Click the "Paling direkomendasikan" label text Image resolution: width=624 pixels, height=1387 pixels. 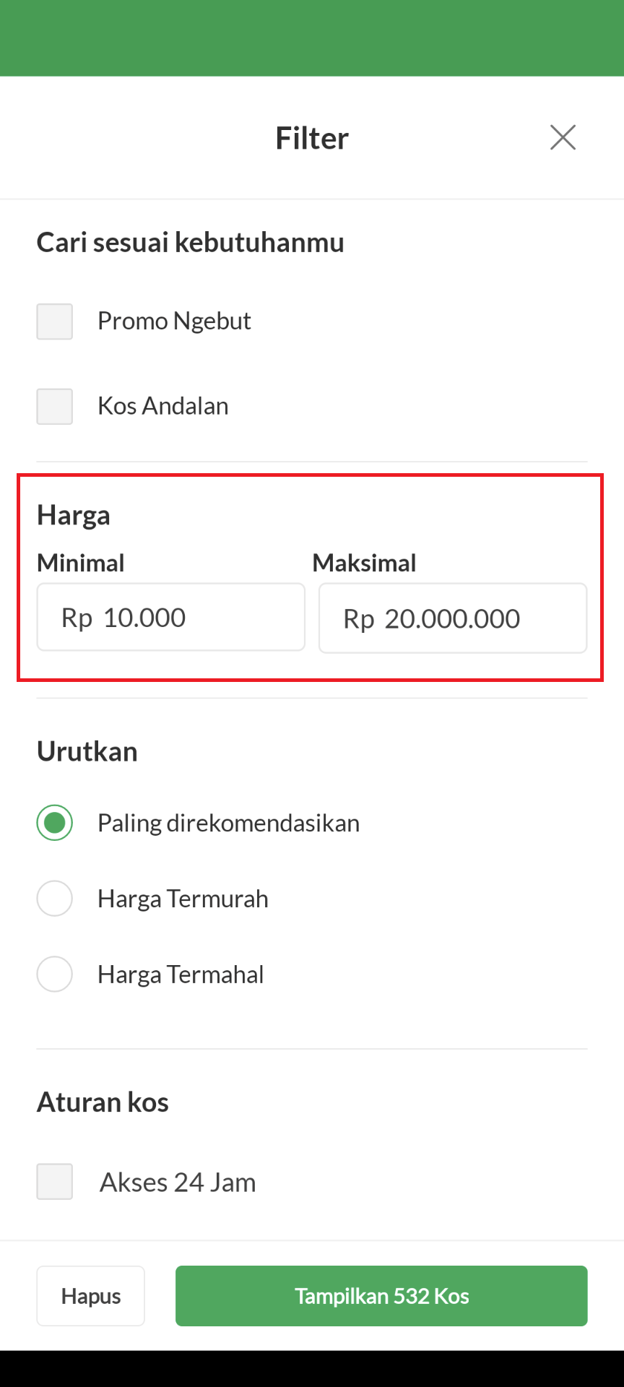point(228,824)
